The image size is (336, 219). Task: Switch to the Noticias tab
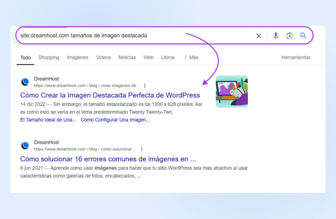[127, 58]
